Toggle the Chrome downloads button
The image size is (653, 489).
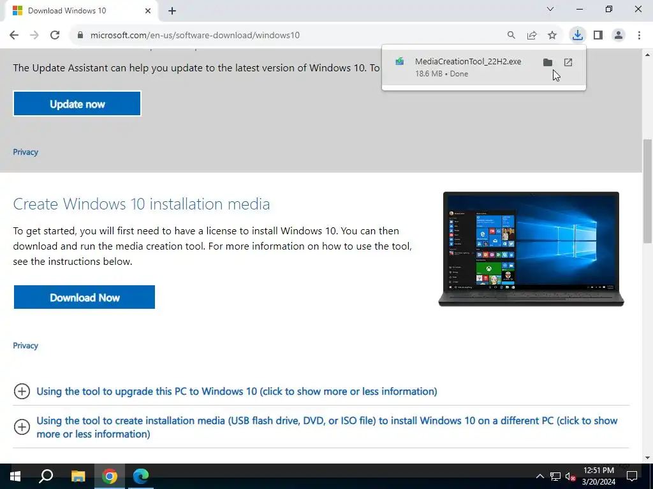pos(578,36)
